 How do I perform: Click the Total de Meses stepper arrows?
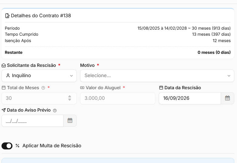69,98
